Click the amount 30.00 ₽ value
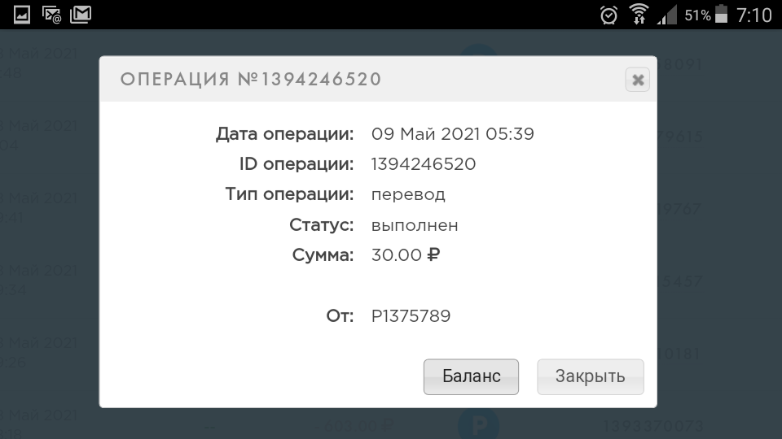782x439 pixels. [x=406, y=255]
